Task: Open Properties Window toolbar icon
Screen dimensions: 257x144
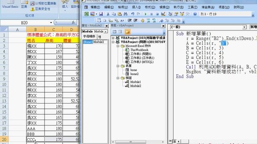Action: pyautogui.click(x=176, y=14)
